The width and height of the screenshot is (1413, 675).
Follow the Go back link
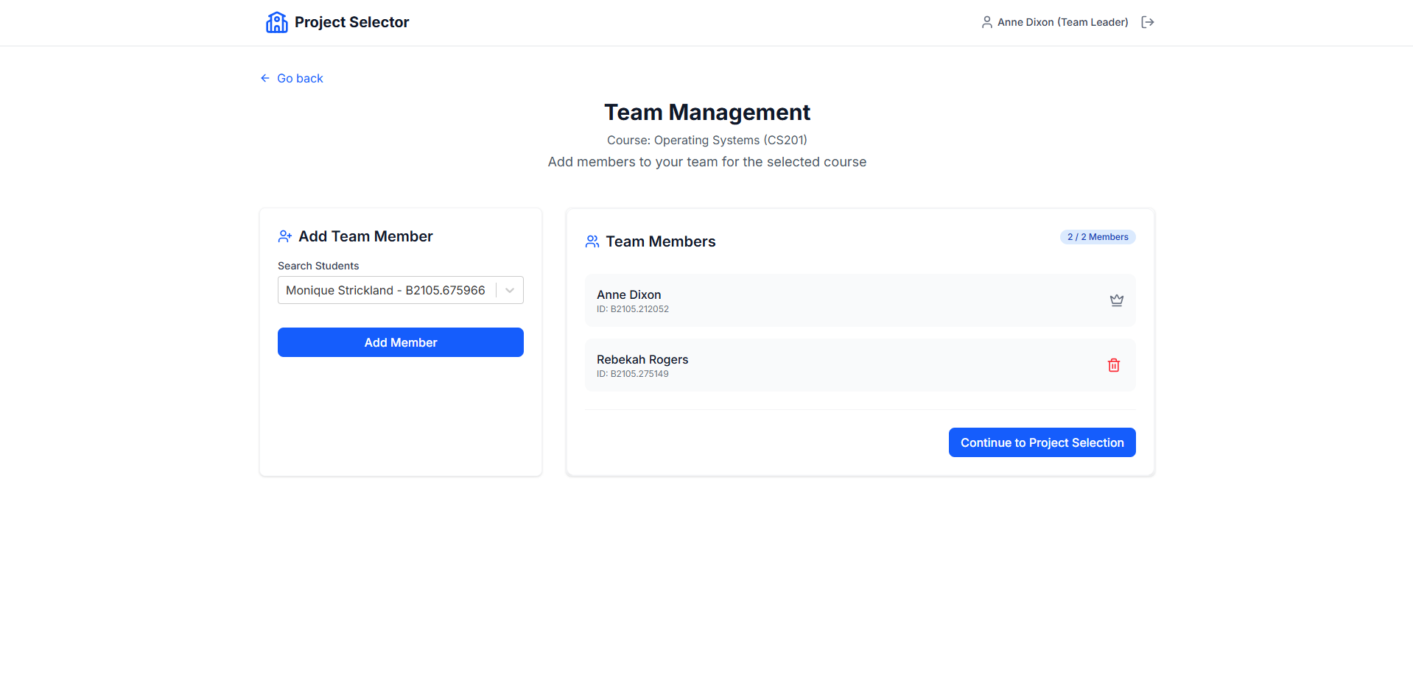[292, 78]
